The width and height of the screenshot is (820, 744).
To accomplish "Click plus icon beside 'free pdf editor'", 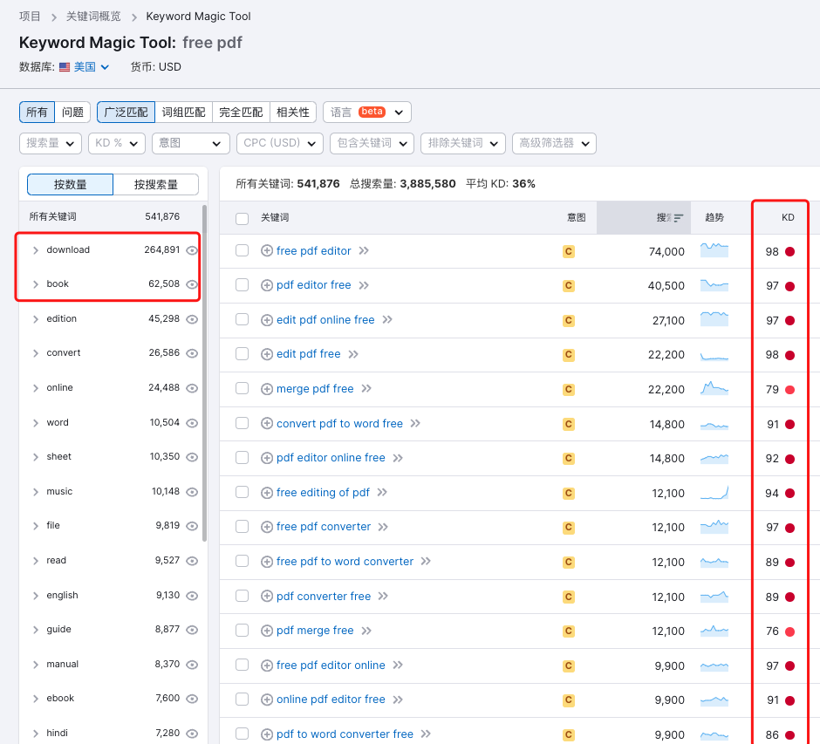I will [x=267, y=251].
